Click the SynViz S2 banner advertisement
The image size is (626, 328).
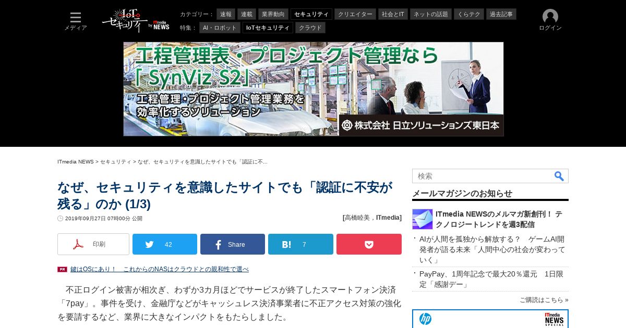point(314,89)
